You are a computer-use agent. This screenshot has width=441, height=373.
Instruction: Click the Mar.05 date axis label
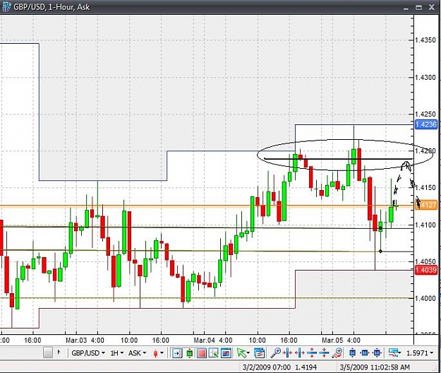332,341
